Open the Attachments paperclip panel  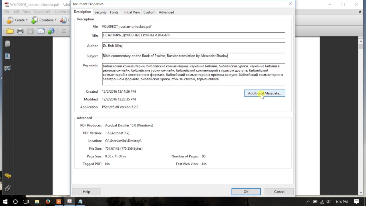[x=8, y=188]
